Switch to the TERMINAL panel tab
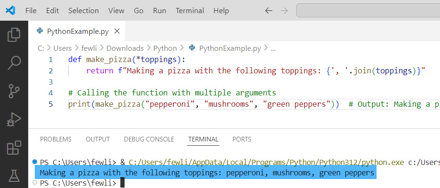The image size is (440, 188). point(203,139)
